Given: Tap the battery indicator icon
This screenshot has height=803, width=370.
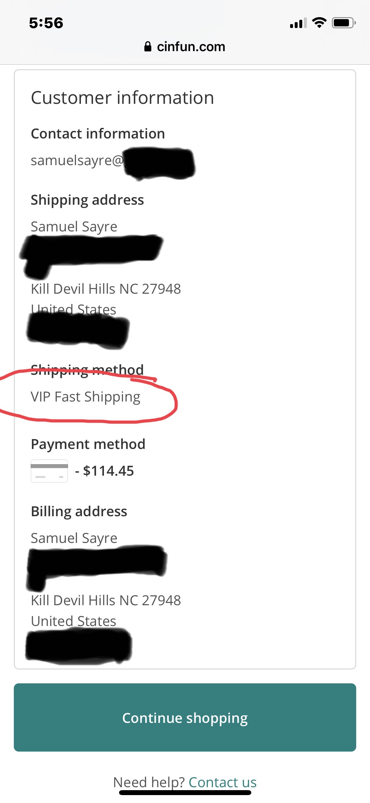Looking at the screenshot, I should click(x=343, y=23).
